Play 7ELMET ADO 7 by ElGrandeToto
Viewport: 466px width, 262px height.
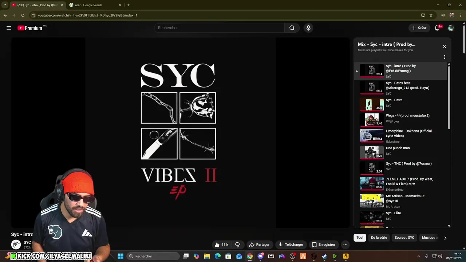(400, 184)
